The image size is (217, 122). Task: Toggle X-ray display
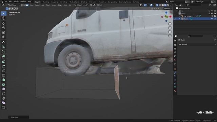(157, 5)
